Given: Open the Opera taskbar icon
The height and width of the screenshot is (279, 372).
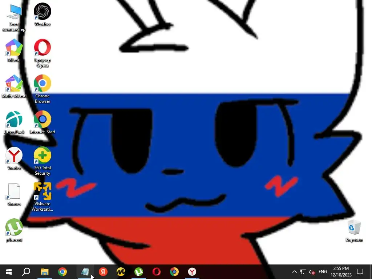Looking at the screenshot, I should click(157, 272).
